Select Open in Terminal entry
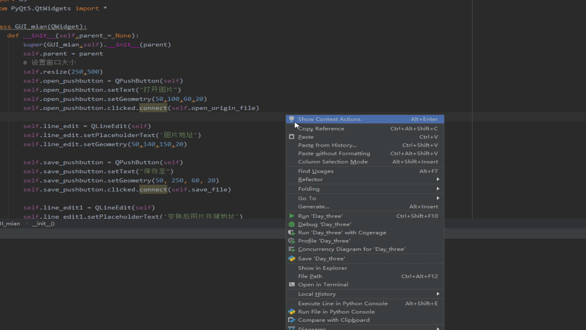The width and height of the screenshot is (586, 330). tap(365, 284)
